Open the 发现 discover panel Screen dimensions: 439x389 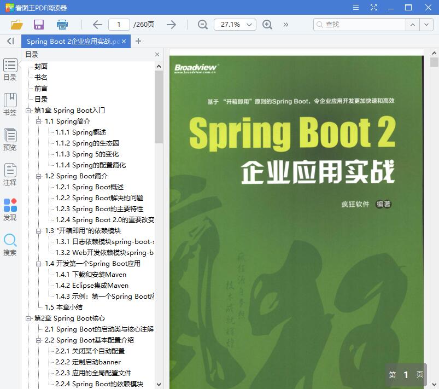tap(10, 210)
